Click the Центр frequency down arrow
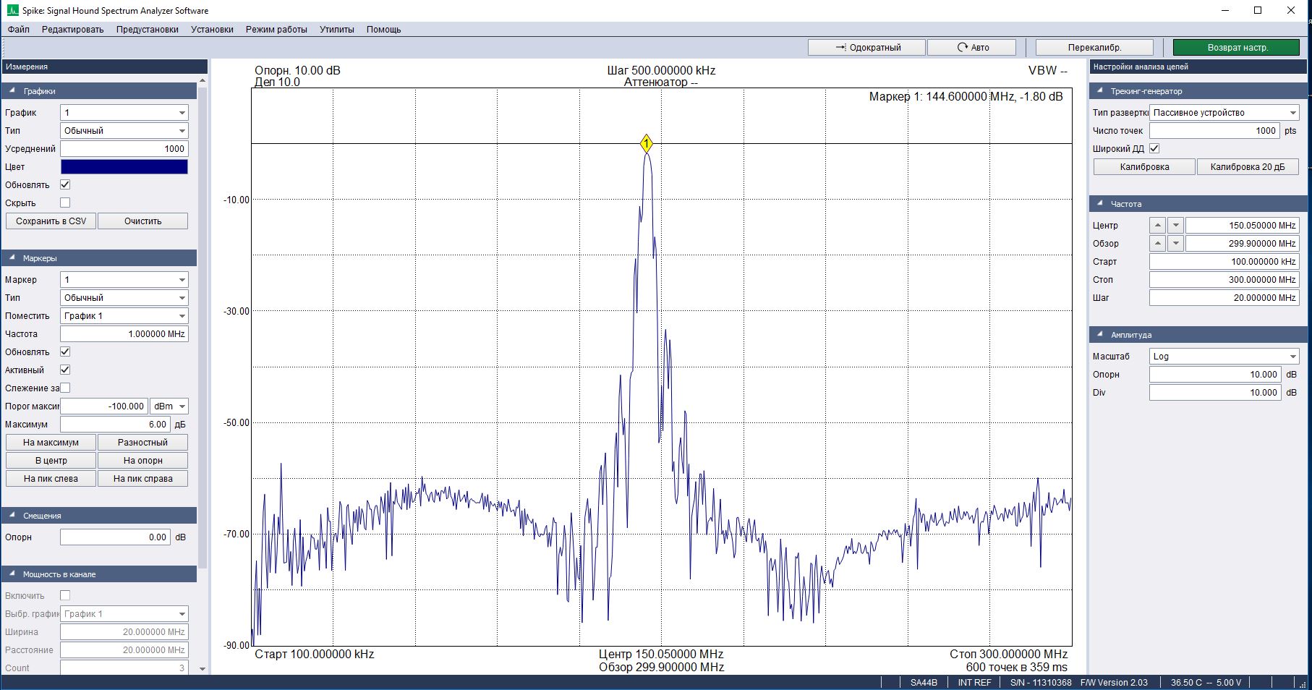This screenshot has height=690, width=1312. pyautogui.click(x=1175, y=226)
